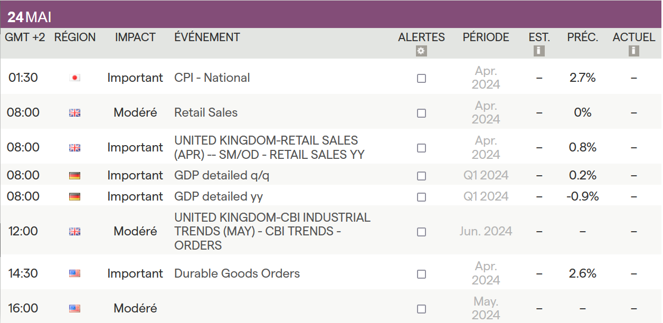Click the UK flag for CBI Industrial Trends
The height and width of the screenshot is (323, 663).
[x=74, y=232]
